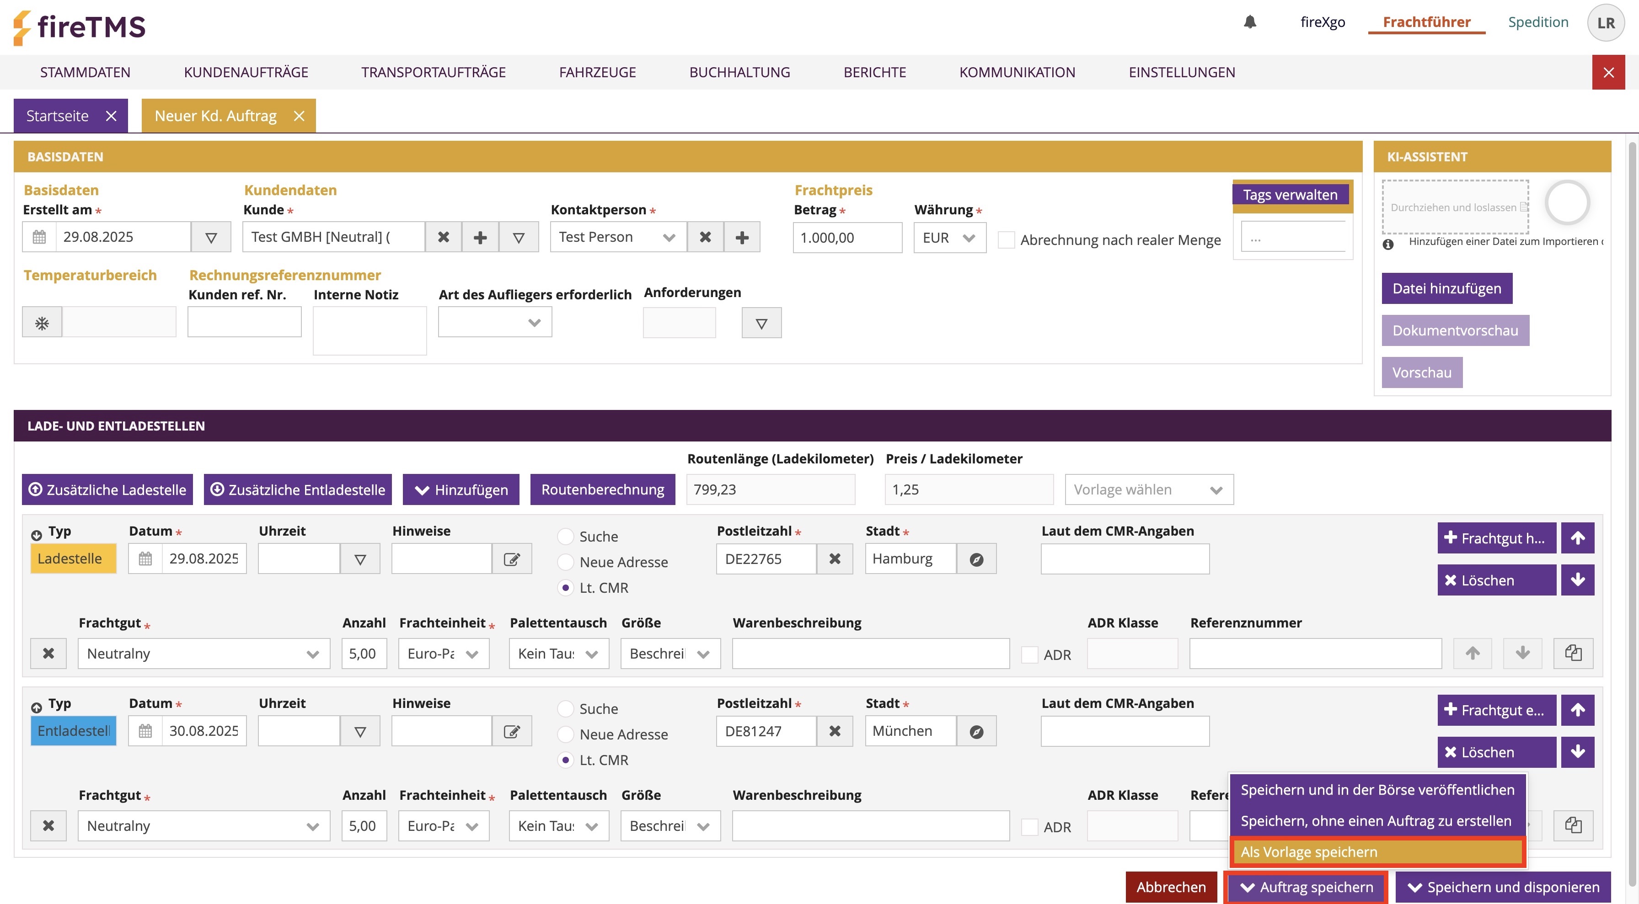
Task: Move Ladestelle up with arrow button
Action: (1577, 538)
